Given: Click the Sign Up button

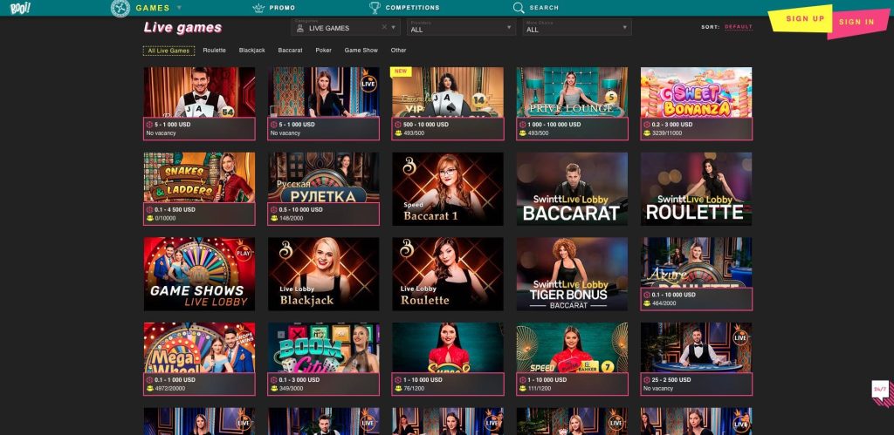Looking at the screenshot, I should (801, 19).
